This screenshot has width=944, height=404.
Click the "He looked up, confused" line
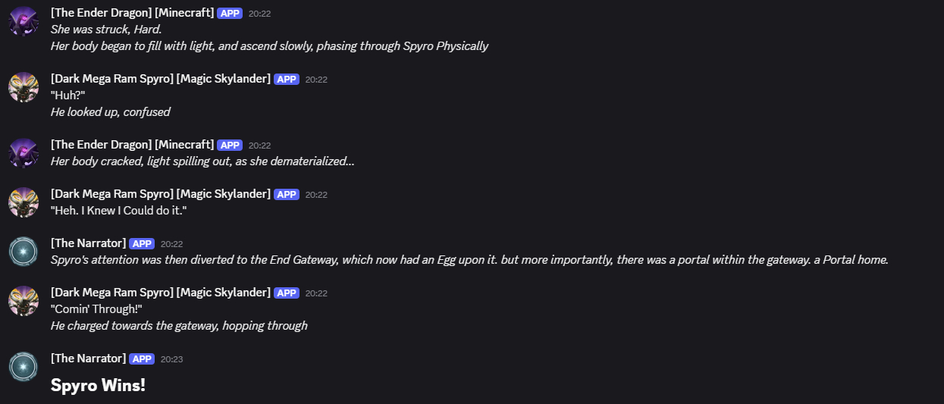tap(110, 112)
